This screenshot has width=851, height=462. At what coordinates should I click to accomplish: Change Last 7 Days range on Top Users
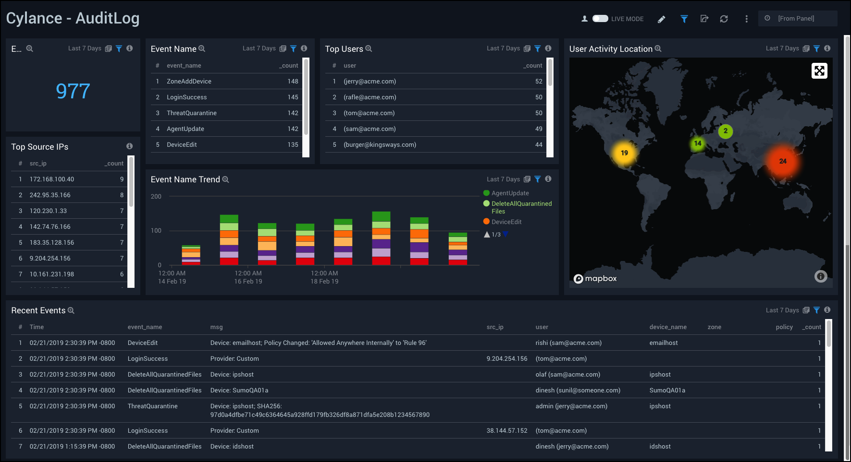[x=503, y=48]
